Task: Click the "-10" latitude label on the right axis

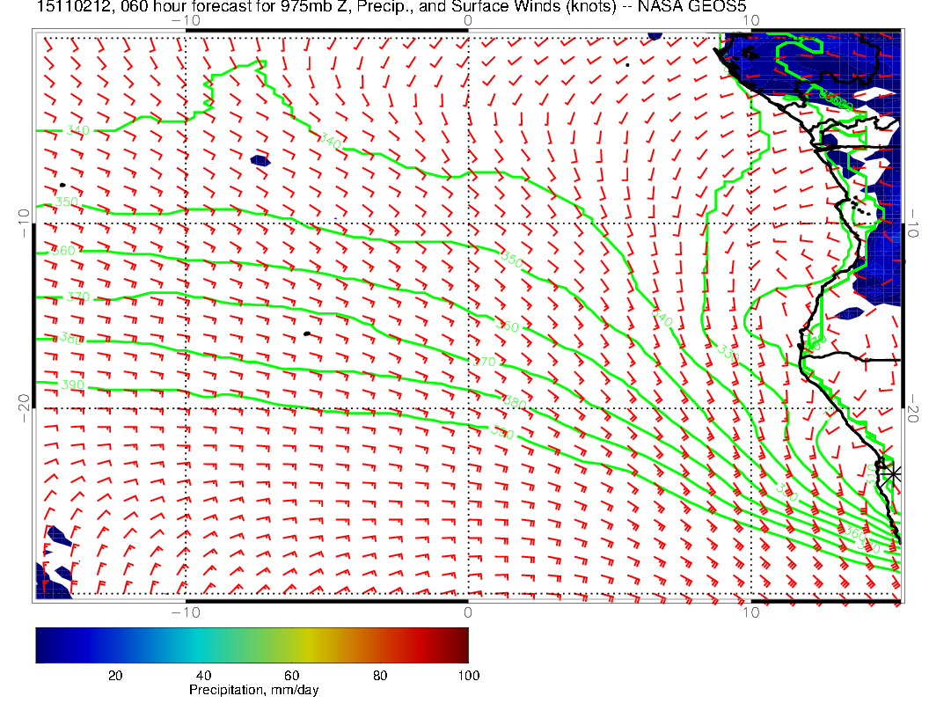Action: (912, 223)
